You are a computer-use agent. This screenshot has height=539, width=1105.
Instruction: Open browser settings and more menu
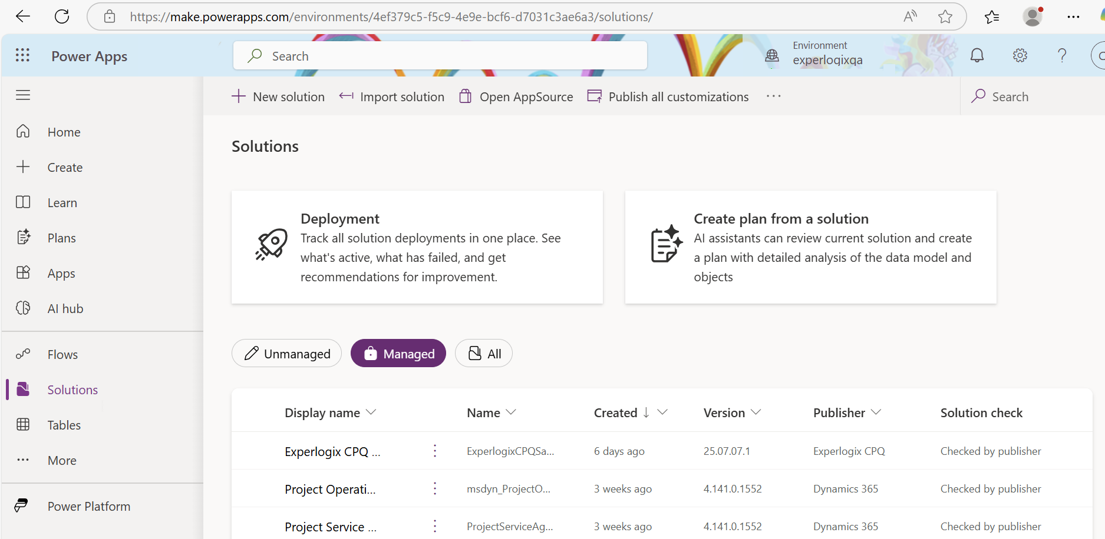(x=1073, y=16)
